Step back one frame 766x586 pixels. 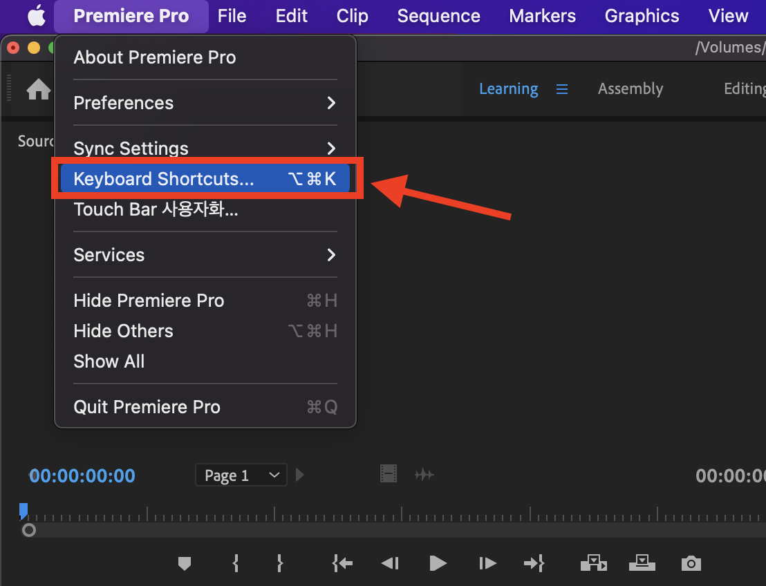(x=391, y=563)
